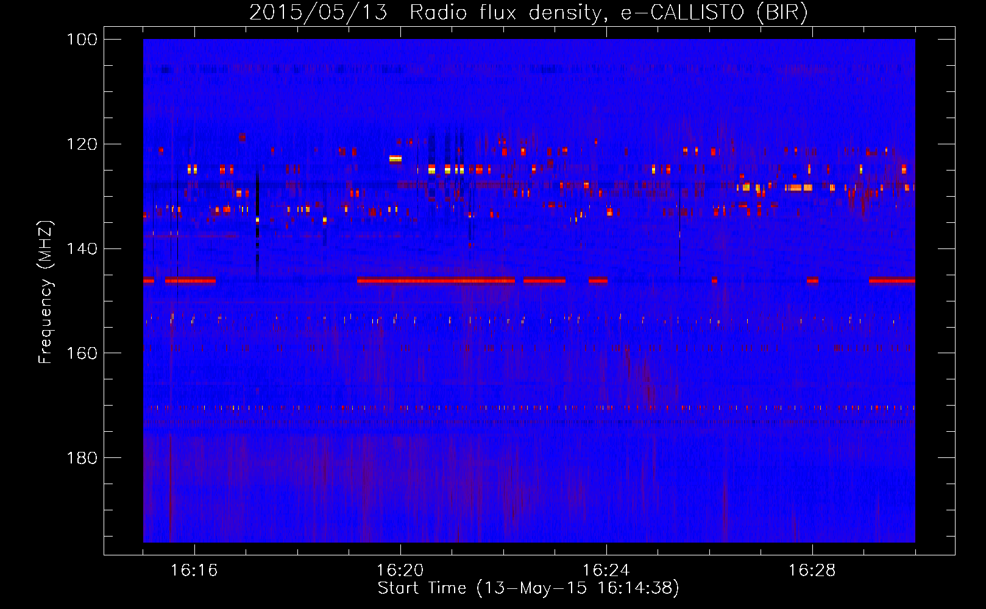The image size is (986, 609).
Task: Select the time tick label '16:16'
Action: coord(194,571)
